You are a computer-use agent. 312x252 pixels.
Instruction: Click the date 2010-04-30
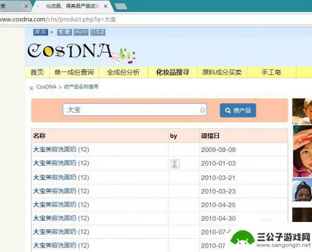[218, 218]
